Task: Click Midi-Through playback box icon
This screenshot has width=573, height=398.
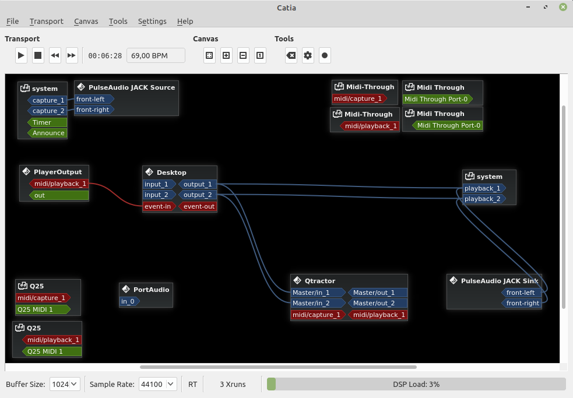Action: (x=338, y=114)
